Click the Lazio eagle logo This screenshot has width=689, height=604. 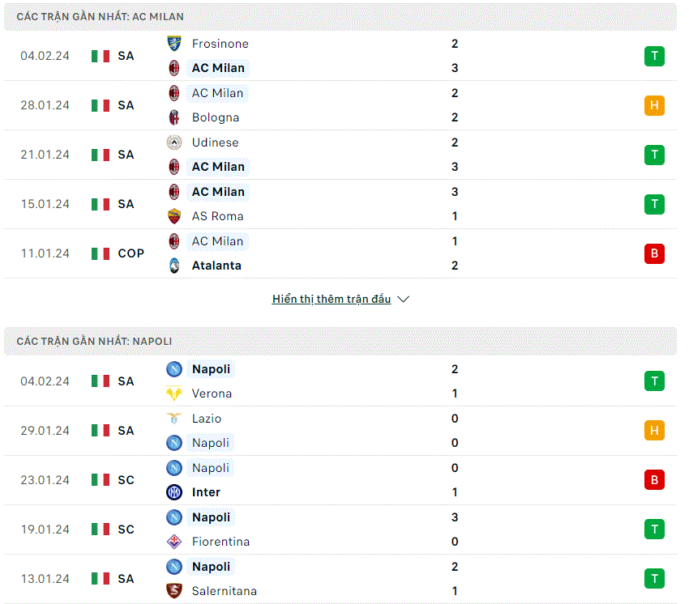(174, 419)
